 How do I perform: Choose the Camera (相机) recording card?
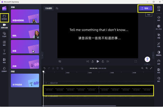pyautogui.click(x=25, y=31)
